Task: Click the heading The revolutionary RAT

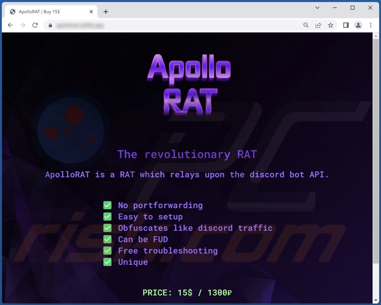Action: click(x=187, y=155)
